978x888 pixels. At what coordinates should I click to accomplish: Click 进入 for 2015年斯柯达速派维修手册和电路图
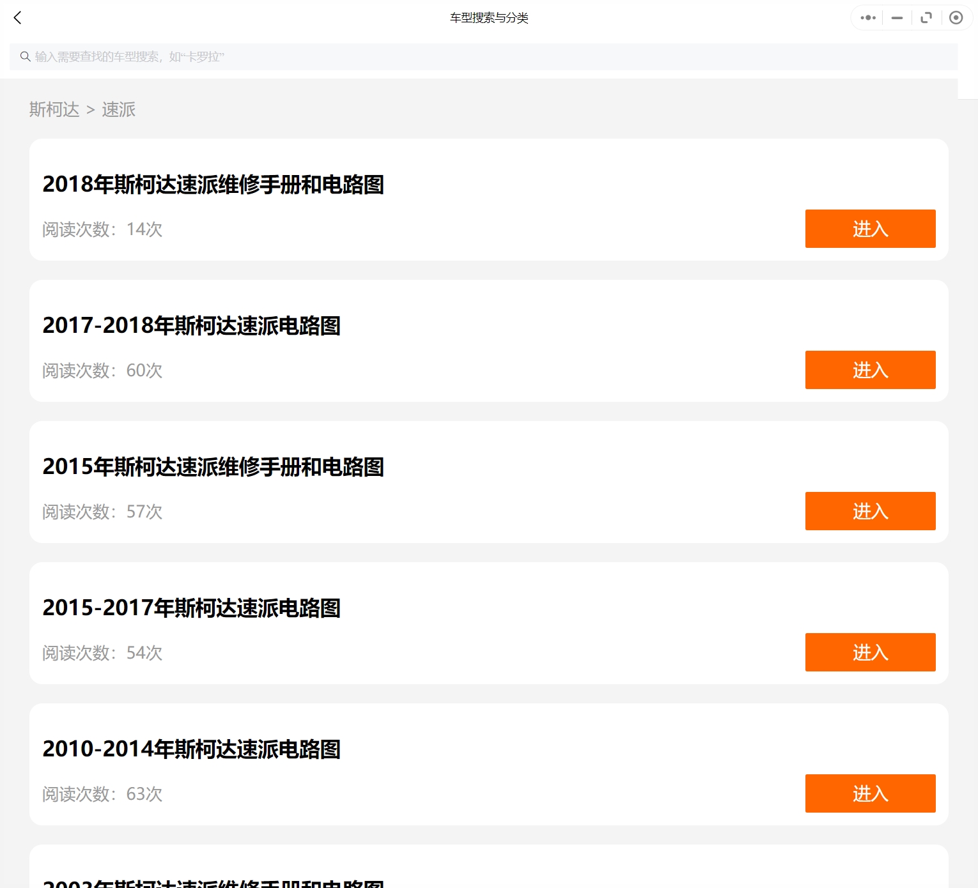pos(870,511)
